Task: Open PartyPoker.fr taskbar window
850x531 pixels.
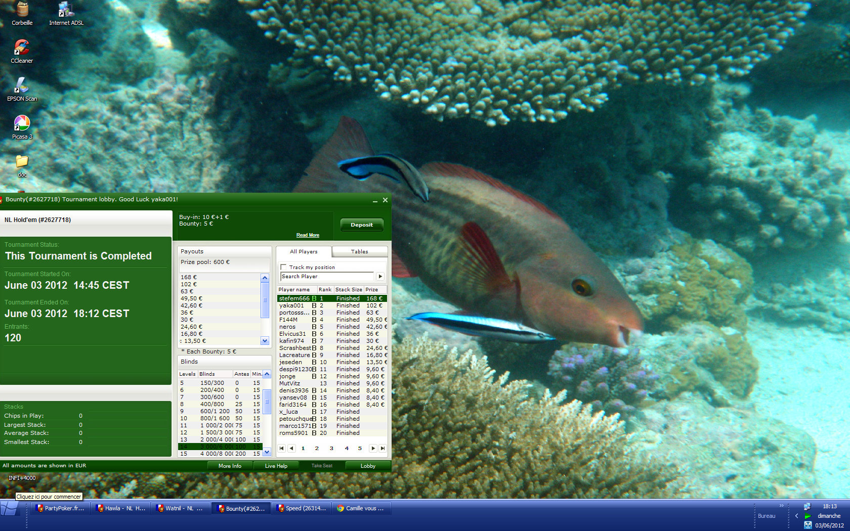Action: (x=61, y=508)
